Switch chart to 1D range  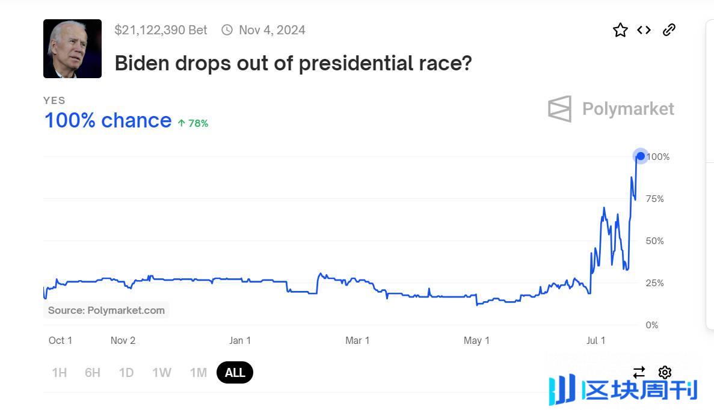click(126, 373)
